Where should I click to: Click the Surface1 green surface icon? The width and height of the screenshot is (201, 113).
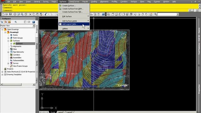pyautogui.click(x=14, y=44)
